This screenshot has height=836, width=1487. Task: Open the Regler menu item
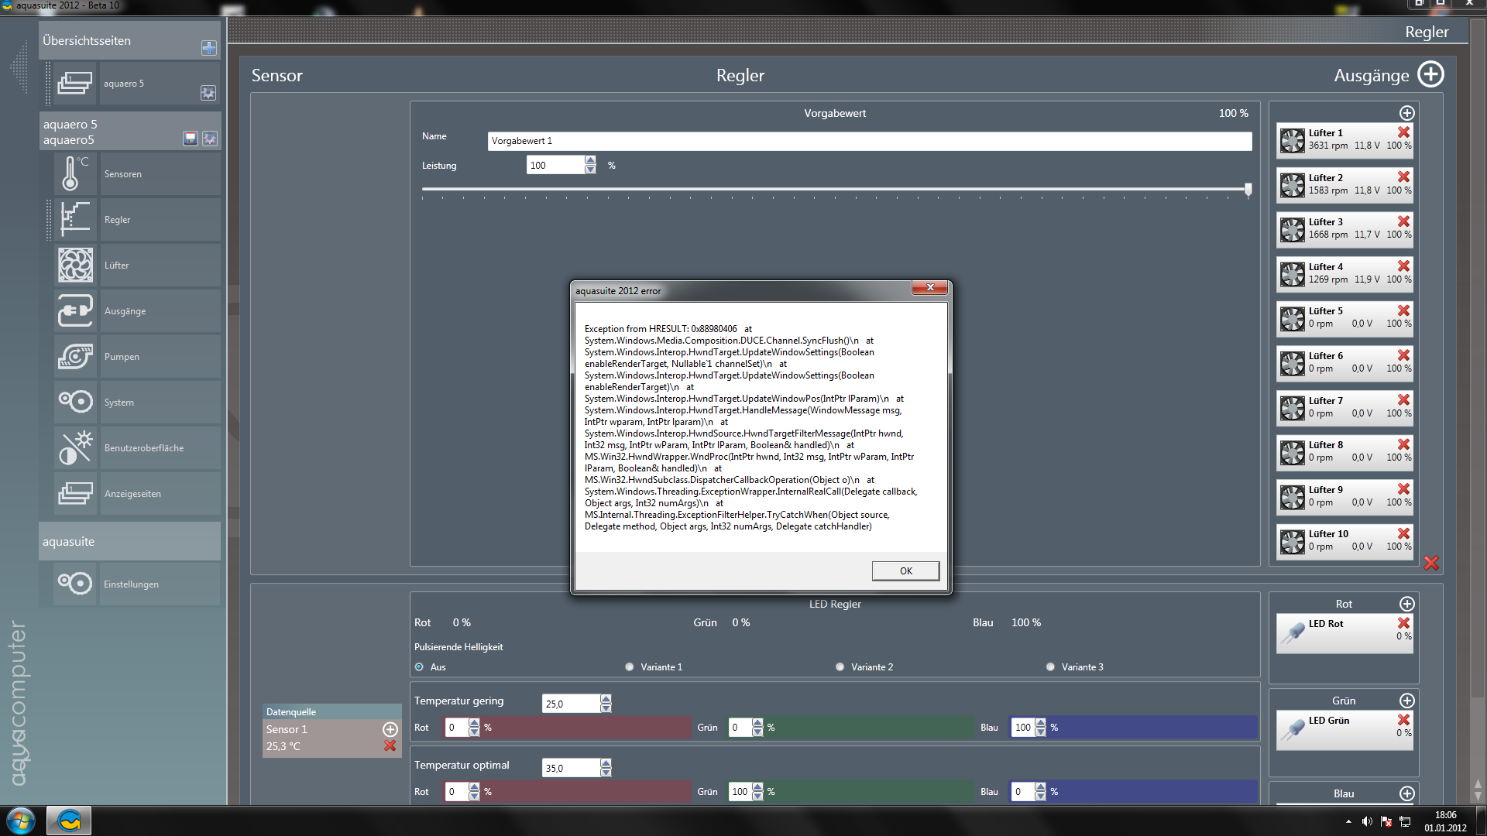pos(118,220)
